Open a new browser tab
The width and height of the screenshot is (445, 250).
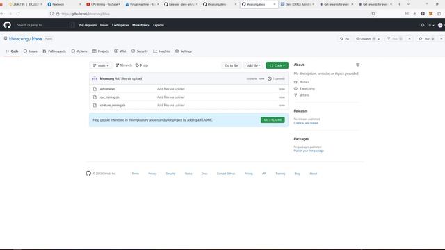[x=399, y=4]
